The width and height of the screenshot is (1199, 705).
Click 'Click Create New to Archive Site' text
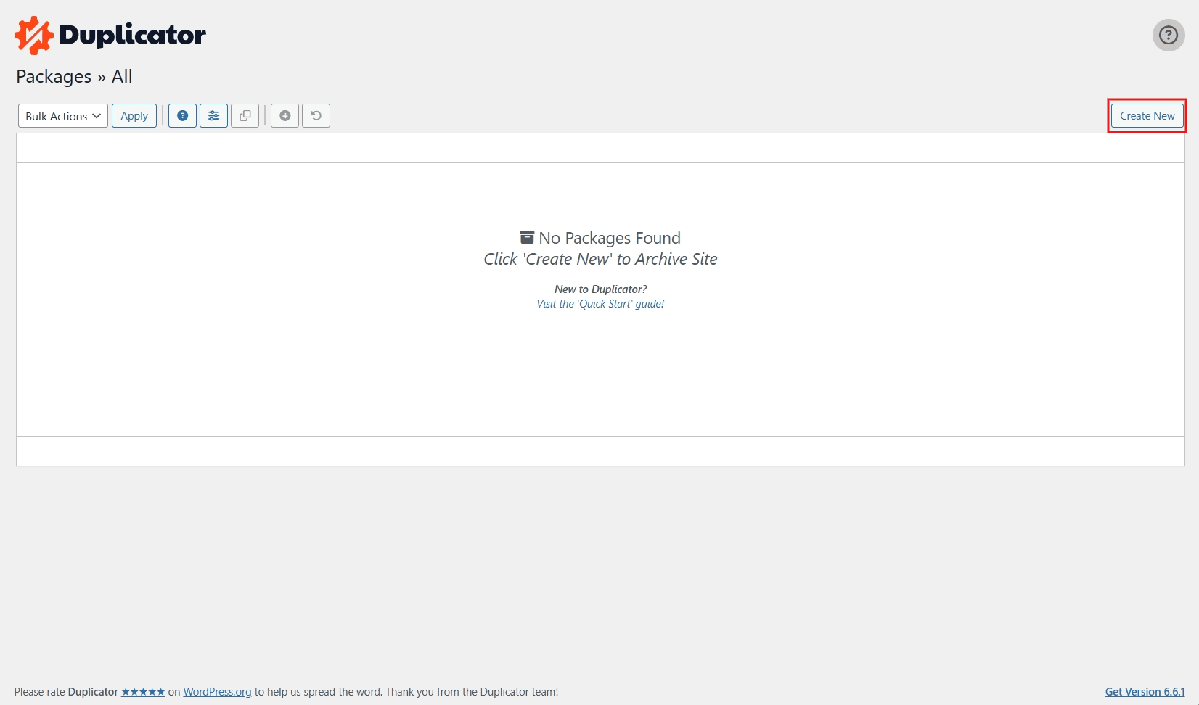tap(600, 260)
